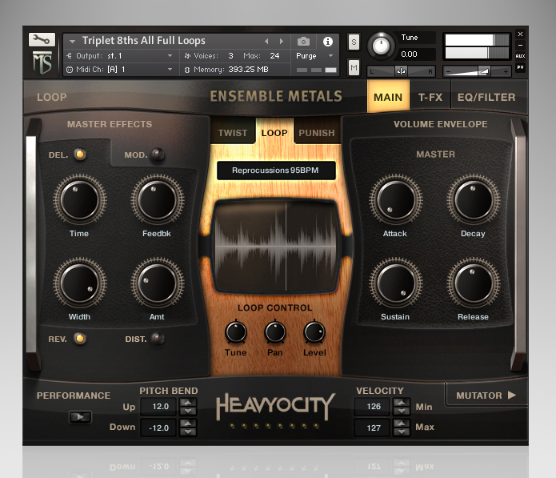Toggle the DEL. effect LED
The height and width of the screenshot is (478, 556).
tap(80, 155)
